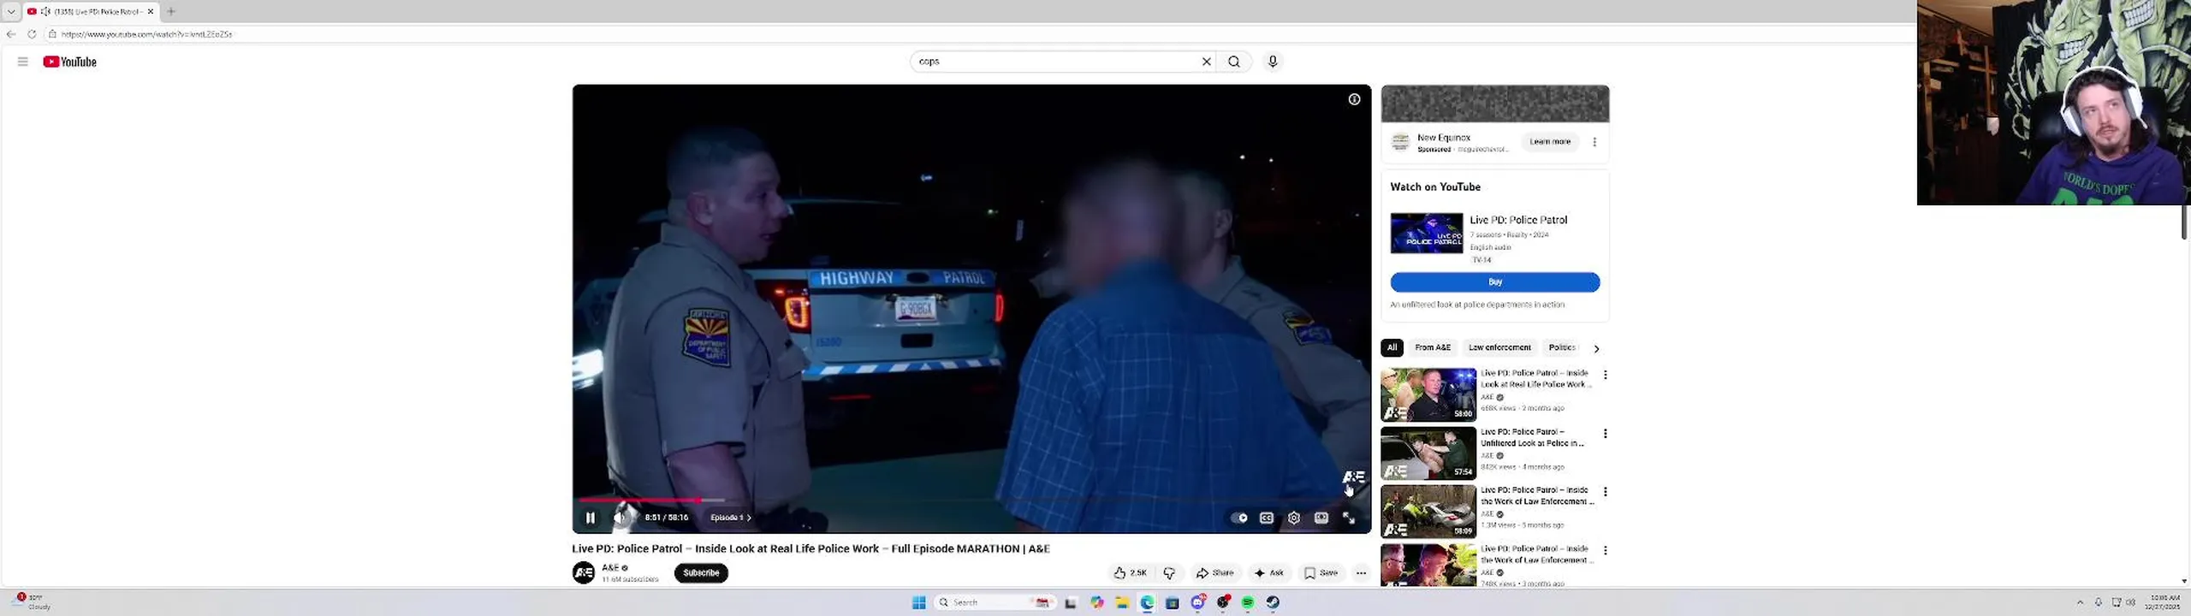Open Discord from the taskbar
The height and width of the screenshot is (616, 2191).
1198,602
